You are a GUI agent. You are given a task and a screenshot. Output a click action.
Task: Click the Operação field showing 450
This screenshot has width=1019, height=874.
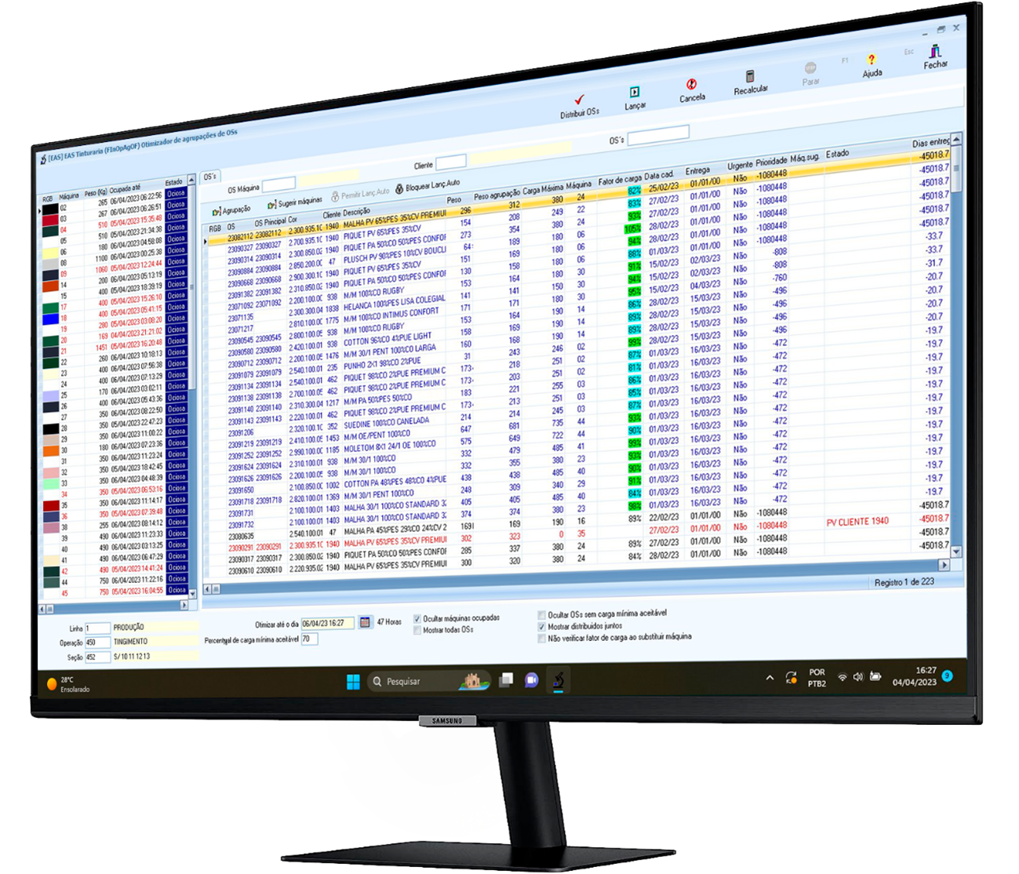(x=97, y=643)
